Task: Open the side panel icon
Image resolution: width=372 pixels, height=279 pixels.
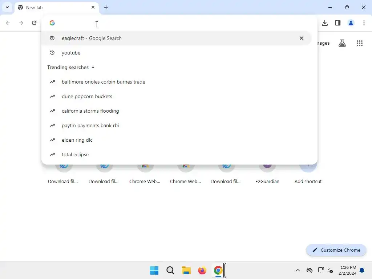Action: [338, 23]
